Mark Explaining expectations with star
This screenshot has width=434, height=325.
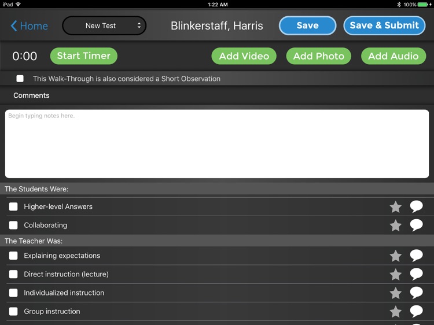point(396,256)
